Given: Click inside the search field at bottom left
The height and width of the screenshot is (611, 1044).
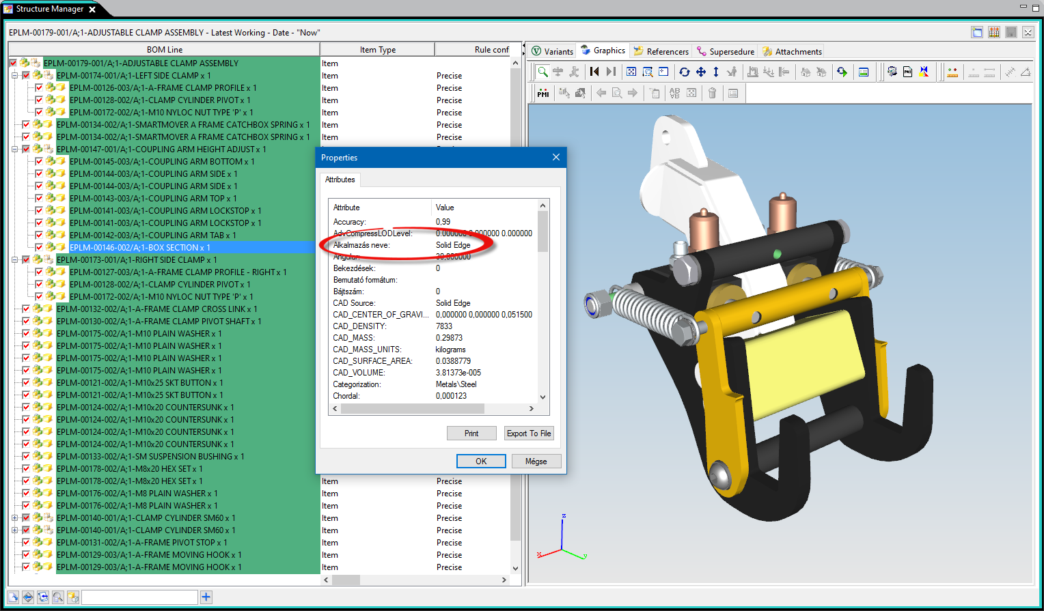Looking at the screenshot, I should coord(139,597).
